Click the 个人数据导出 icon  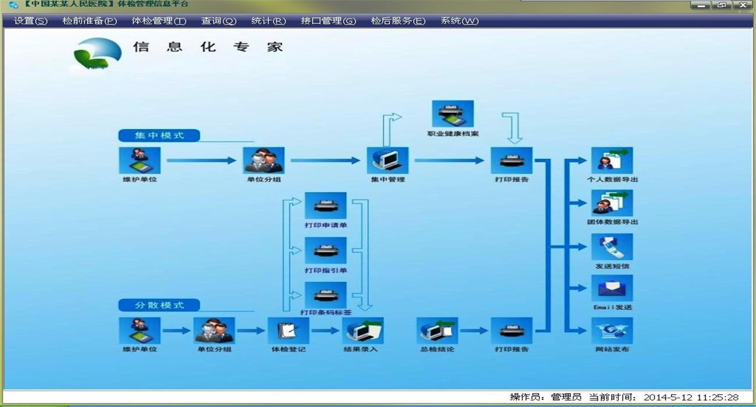pos(612,160)
